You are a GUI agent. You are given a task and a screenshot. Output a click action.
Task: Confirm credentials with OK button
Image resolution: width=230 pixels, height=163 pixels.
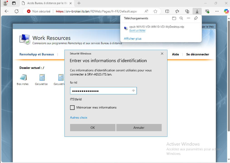pyautogui.click(x=93, y=128)
